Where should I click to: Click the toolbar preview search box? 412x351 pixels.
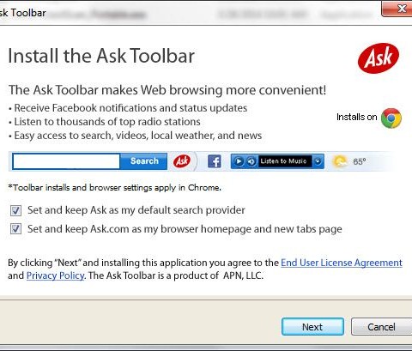tap(66, 161)
